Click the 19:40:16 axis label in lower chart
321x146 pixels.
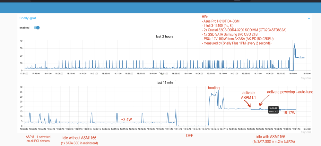(97, 129)
